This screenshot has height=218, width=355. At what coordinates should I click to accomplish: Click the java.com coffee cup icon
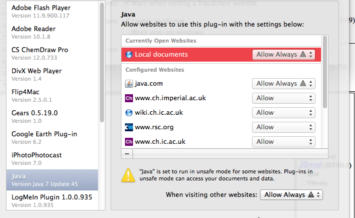coord(129,84)
